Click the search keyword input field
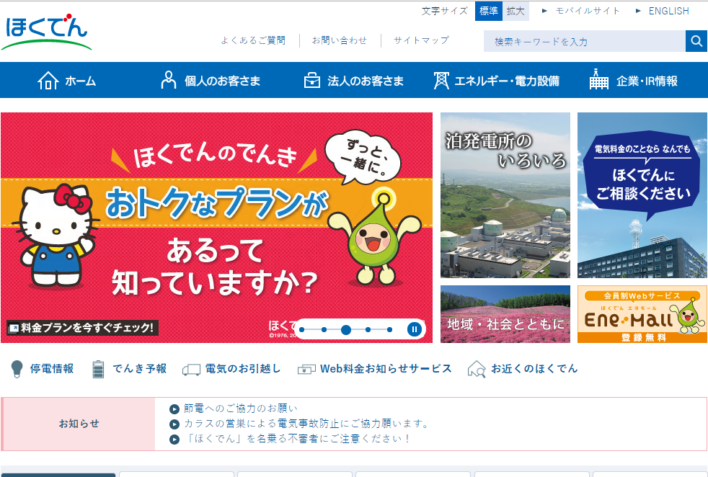This screenshot has width=708, height=477. (x=584, y=41)
